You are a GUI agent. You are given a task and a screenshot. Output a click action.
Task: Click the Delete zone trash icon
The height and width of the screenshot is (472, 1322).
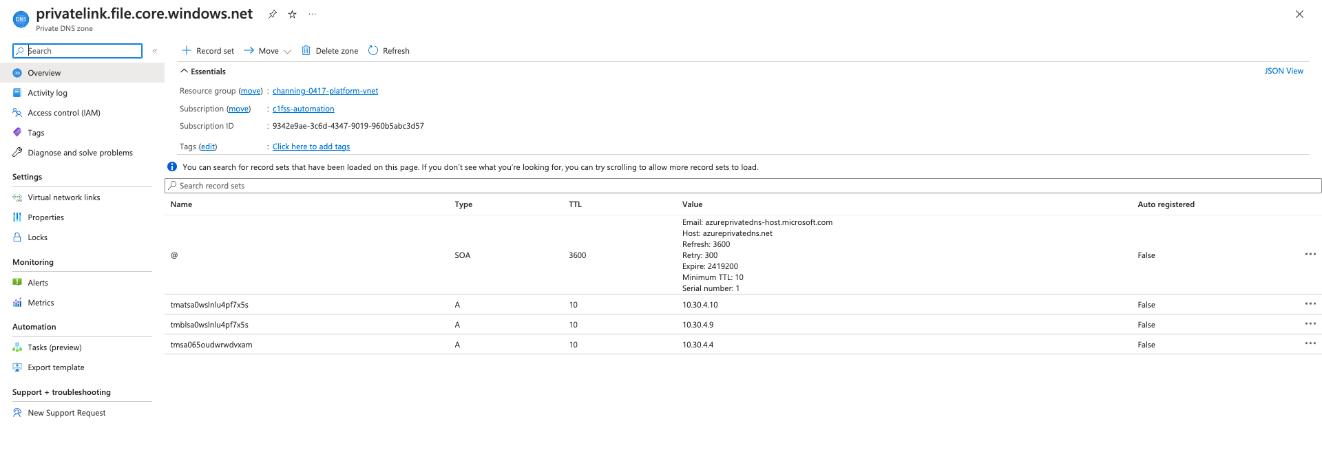coord(306,51)
